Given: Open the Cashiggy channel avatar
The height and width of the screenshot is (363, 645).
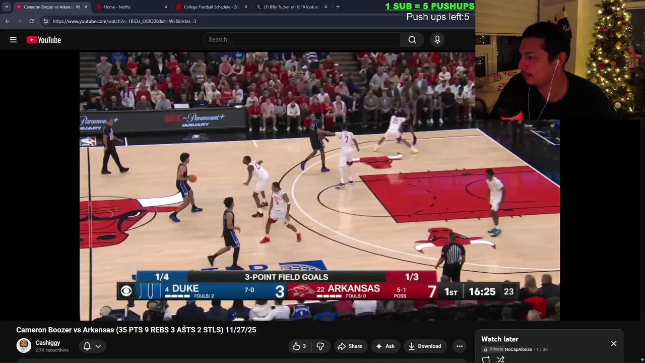Looking at the screenshot, I should click(24, 345).
